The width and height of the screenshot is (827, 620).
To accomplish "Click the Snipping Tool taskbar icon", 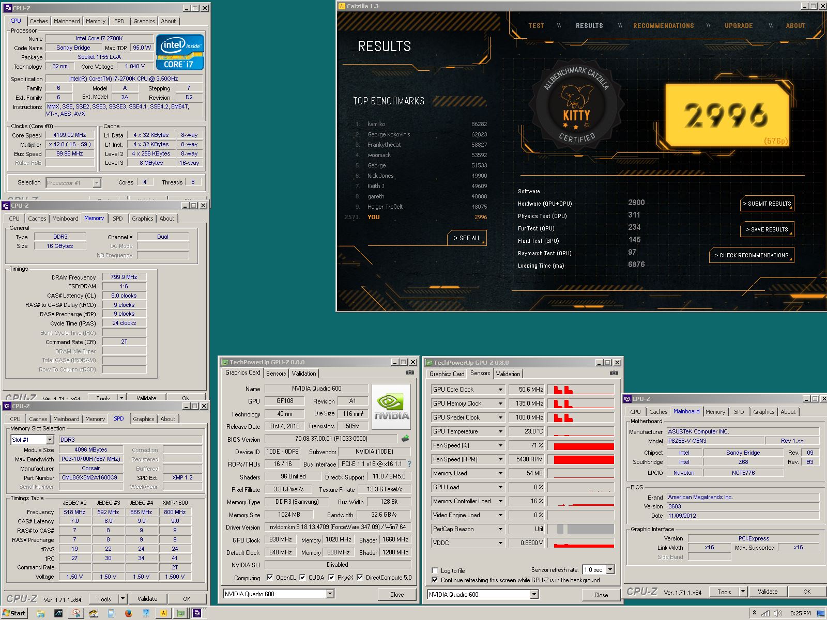I will 76,613.
